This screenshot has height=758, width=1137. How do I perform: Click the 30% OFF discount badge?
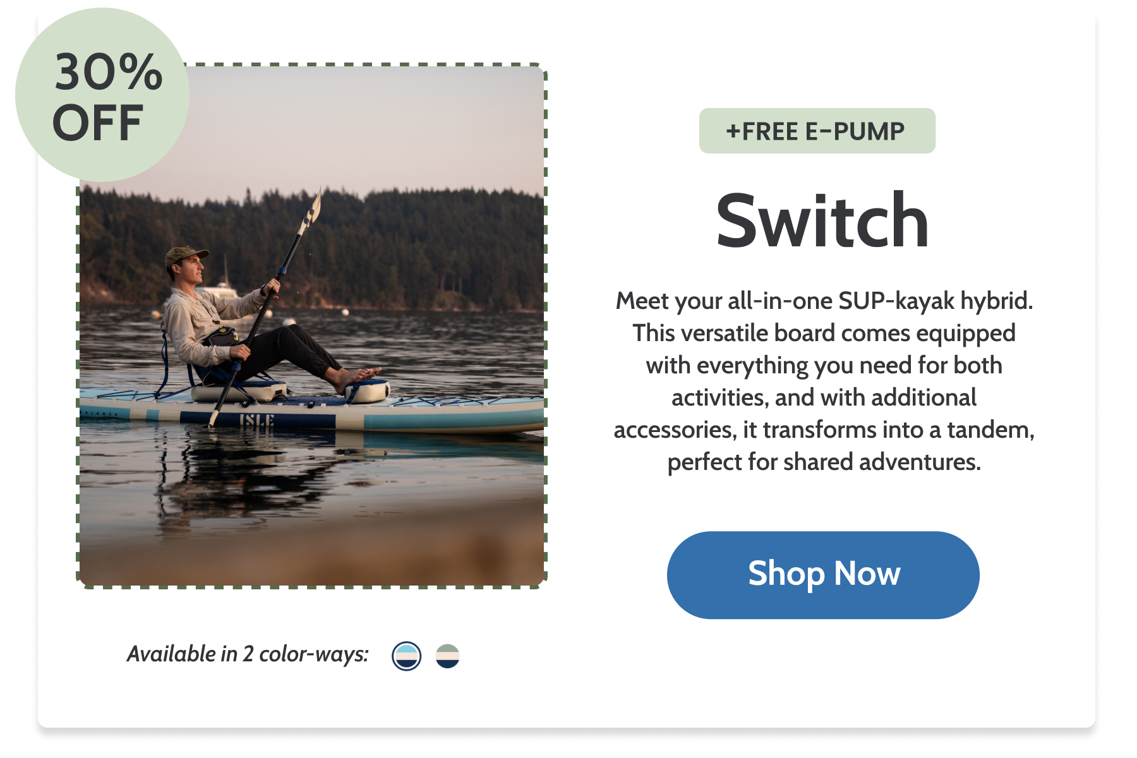[102, 95]
